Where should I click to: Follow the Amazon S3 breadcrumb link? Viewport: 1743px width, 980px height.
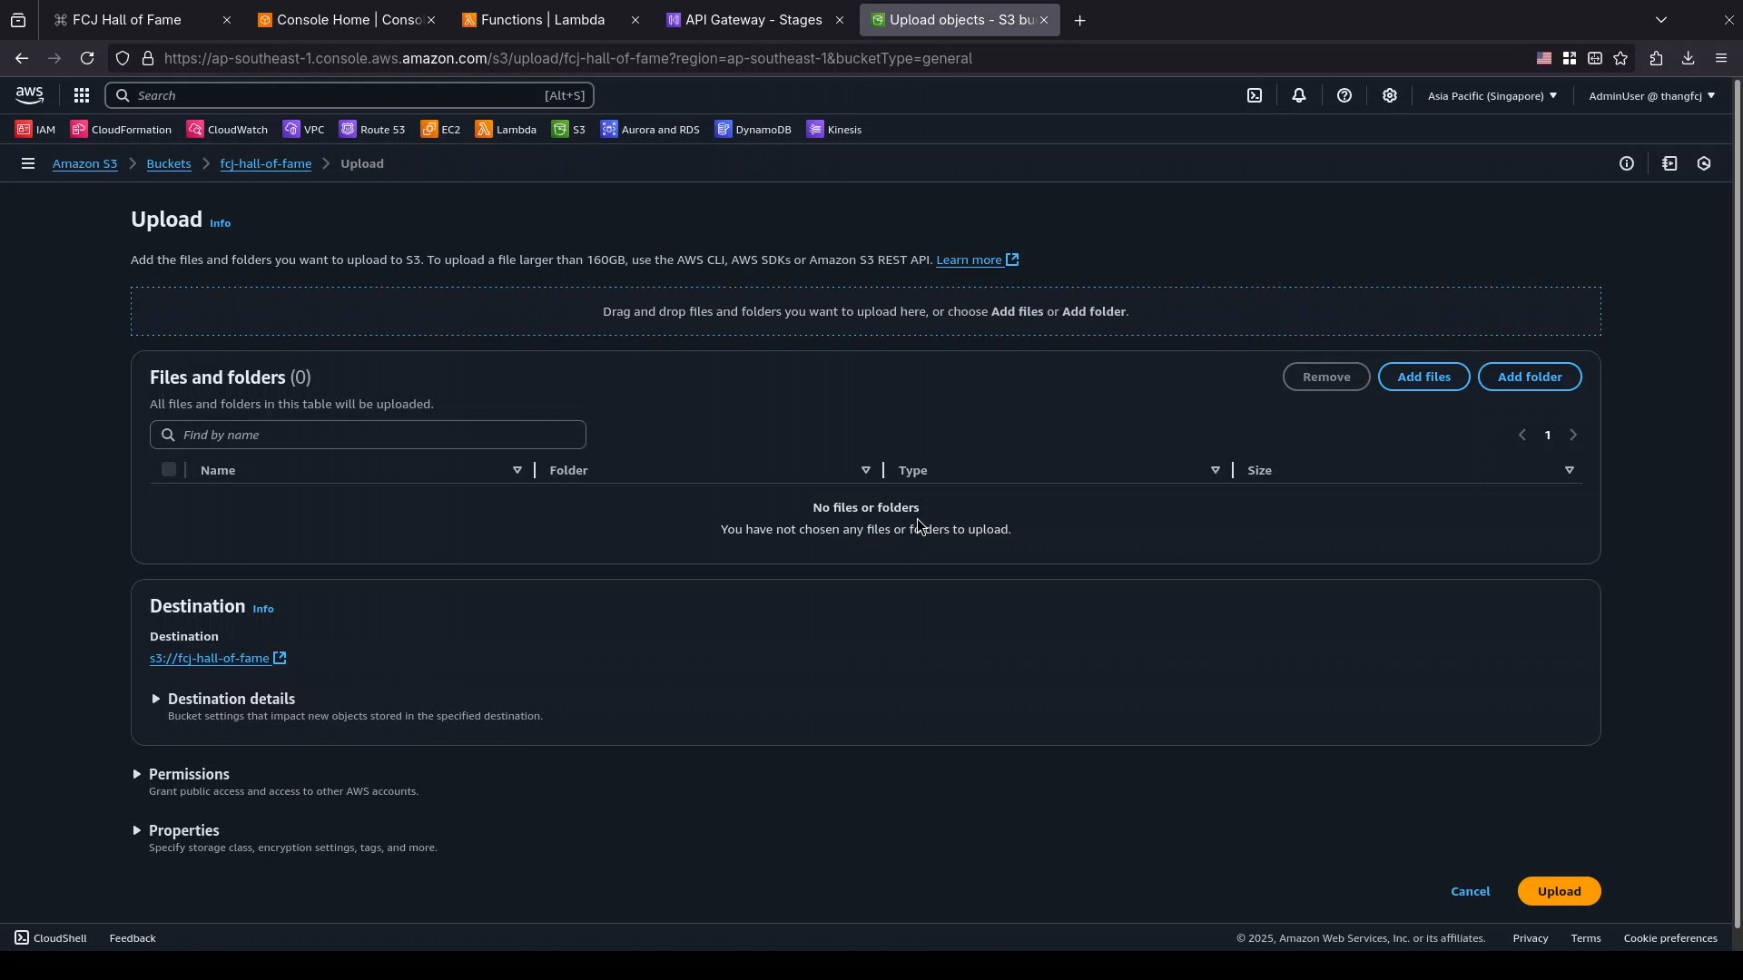click(84, 164)
